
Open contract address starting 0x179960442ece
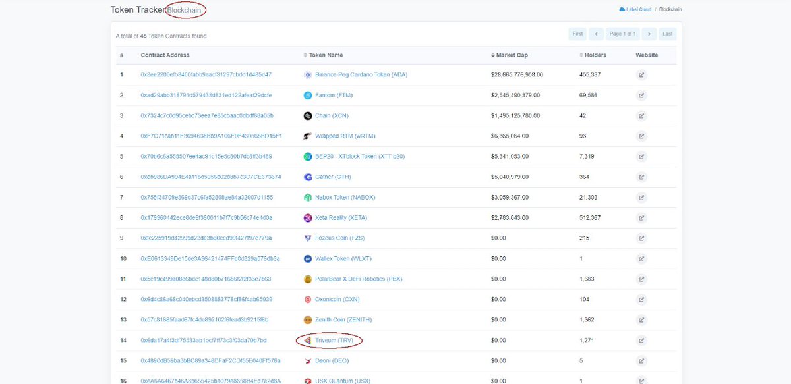[206, 218]
